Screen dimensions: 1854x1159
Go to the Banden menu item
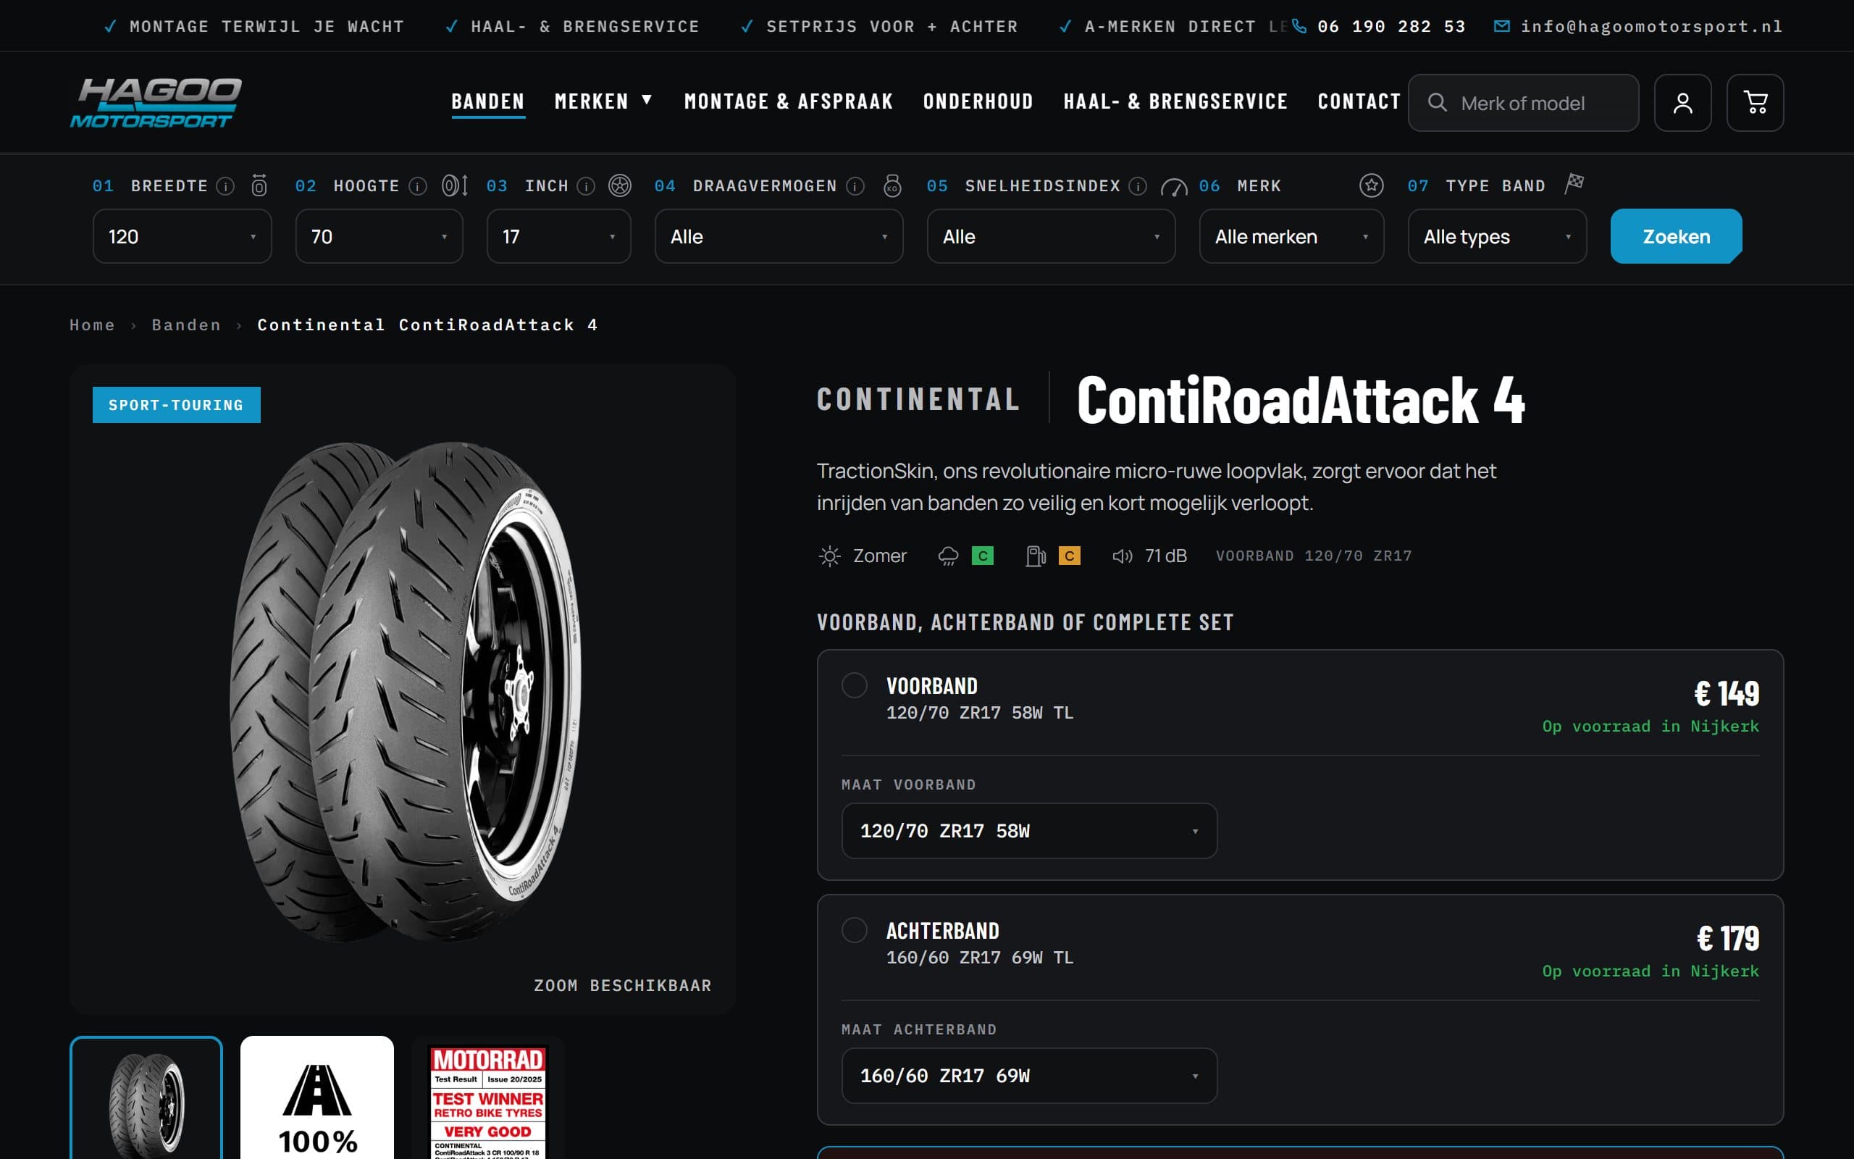point(488,102)
